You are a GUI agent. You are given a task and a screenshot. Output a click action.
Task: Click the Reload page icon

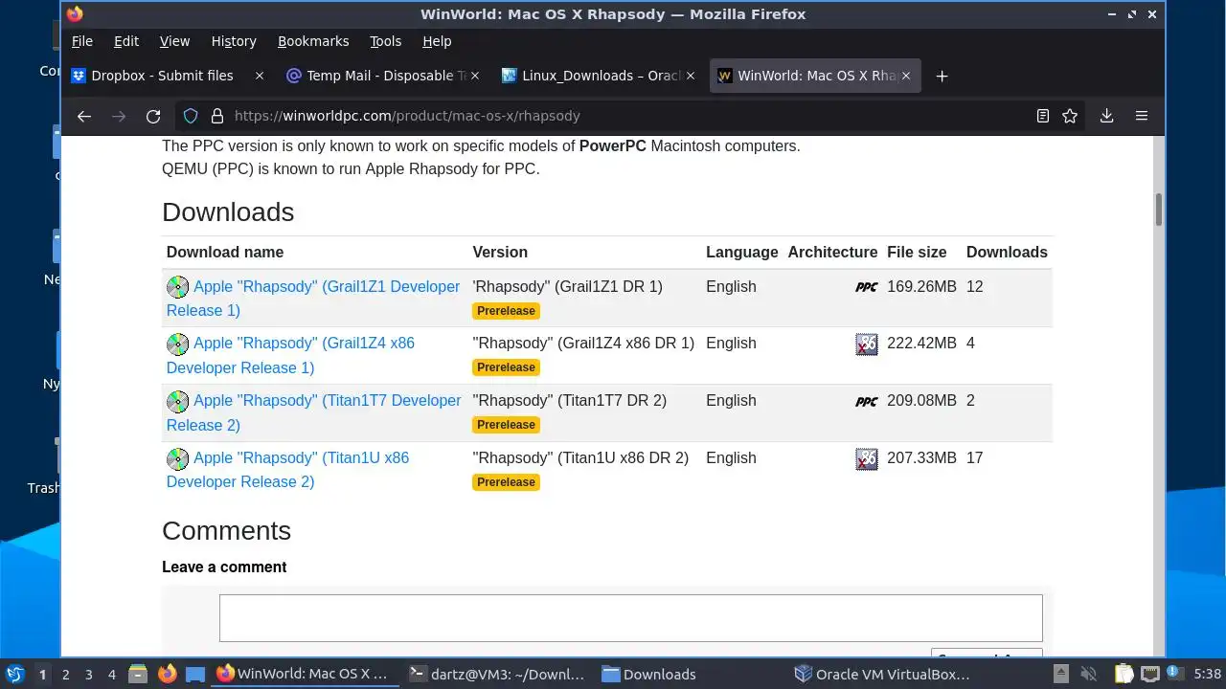point(153,116)
